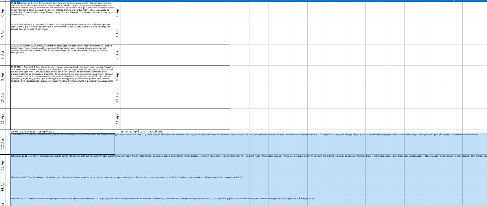Click the "14. Apr" row label
The width and height of the screenshot is (487, 206).
[x=3, y=186]
